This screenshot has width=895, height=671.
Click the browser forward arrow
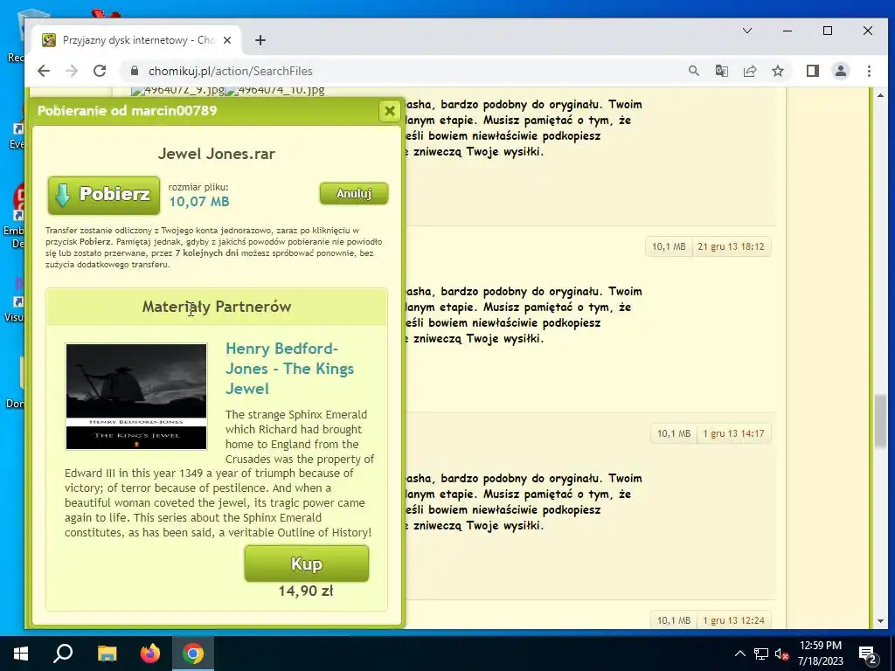tap(72, 71)
